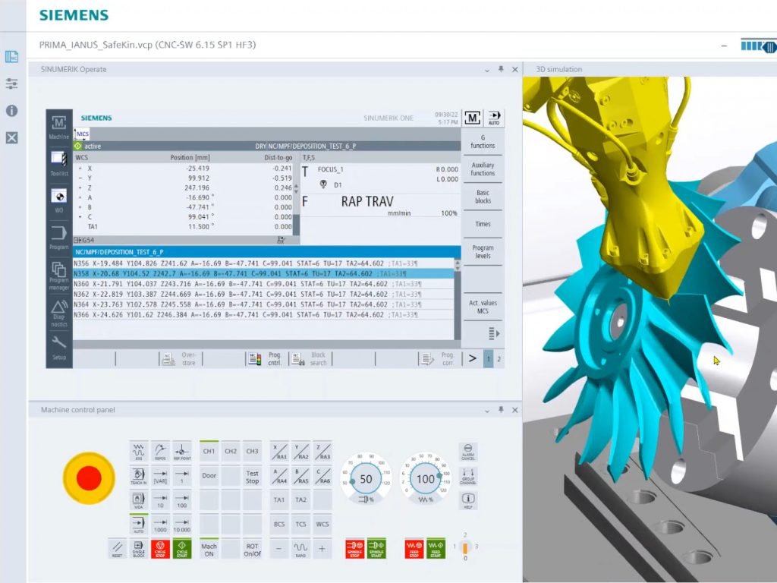Viewport: 777px width, 583px height.
Task: Select JOG mode on control panel
Action: click(x=138, y=452)
